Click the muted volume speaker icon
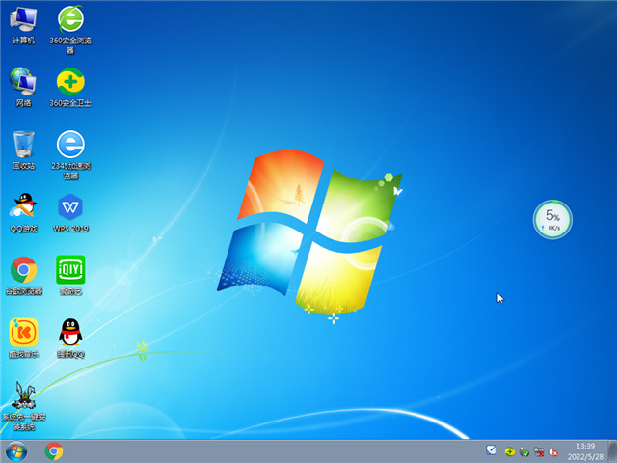617x463 pixels. [553, 452]
